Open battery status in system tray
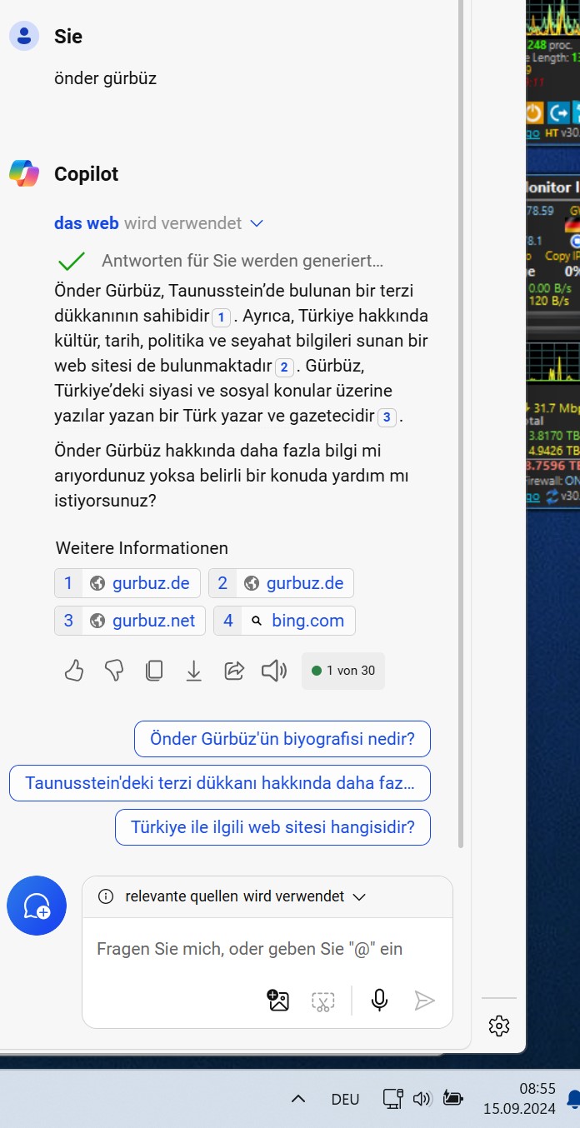The width and height of the screenshot is (580, 1128). (452, 1099)
